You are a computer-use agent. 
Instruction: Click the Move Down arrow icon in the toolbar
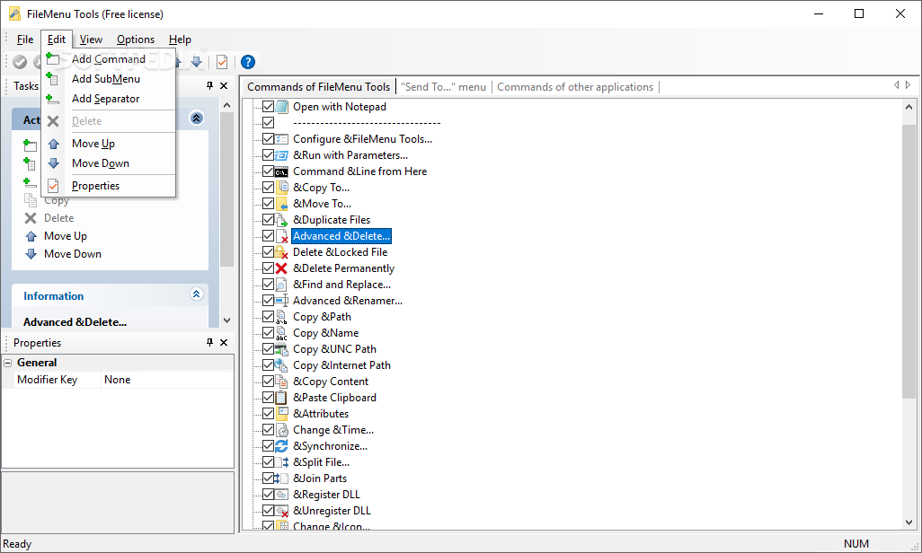pyautogui.click(x=197, y=61)
